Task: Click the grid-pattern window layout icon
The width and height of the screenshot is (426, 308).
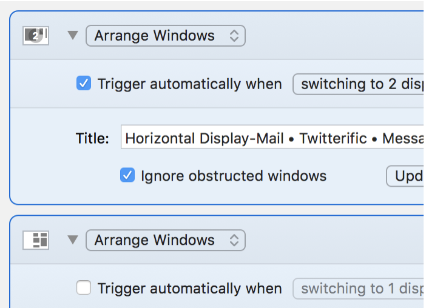Action: (36, 240)
